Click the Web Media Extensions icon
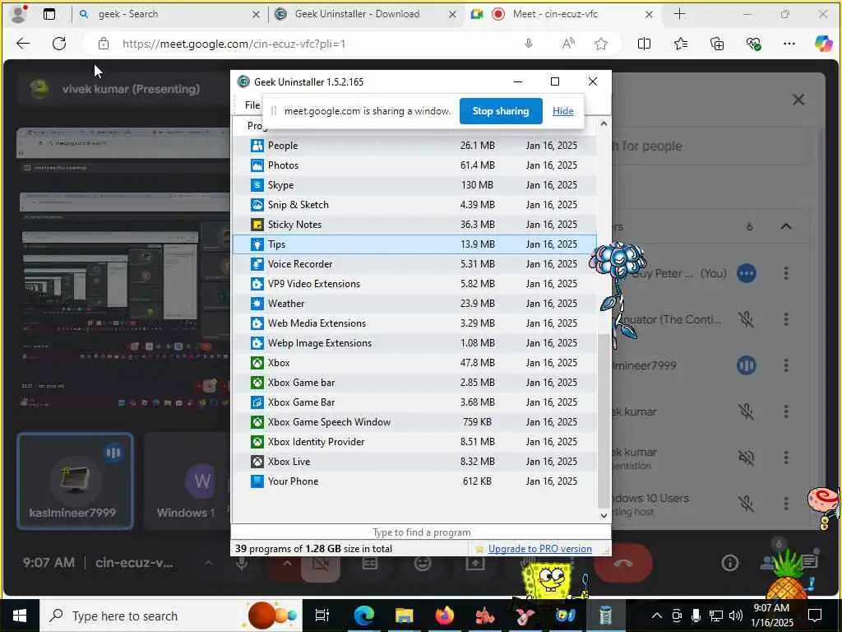The height and width of the screenshot is (632, 842). [x=257, y=323]
